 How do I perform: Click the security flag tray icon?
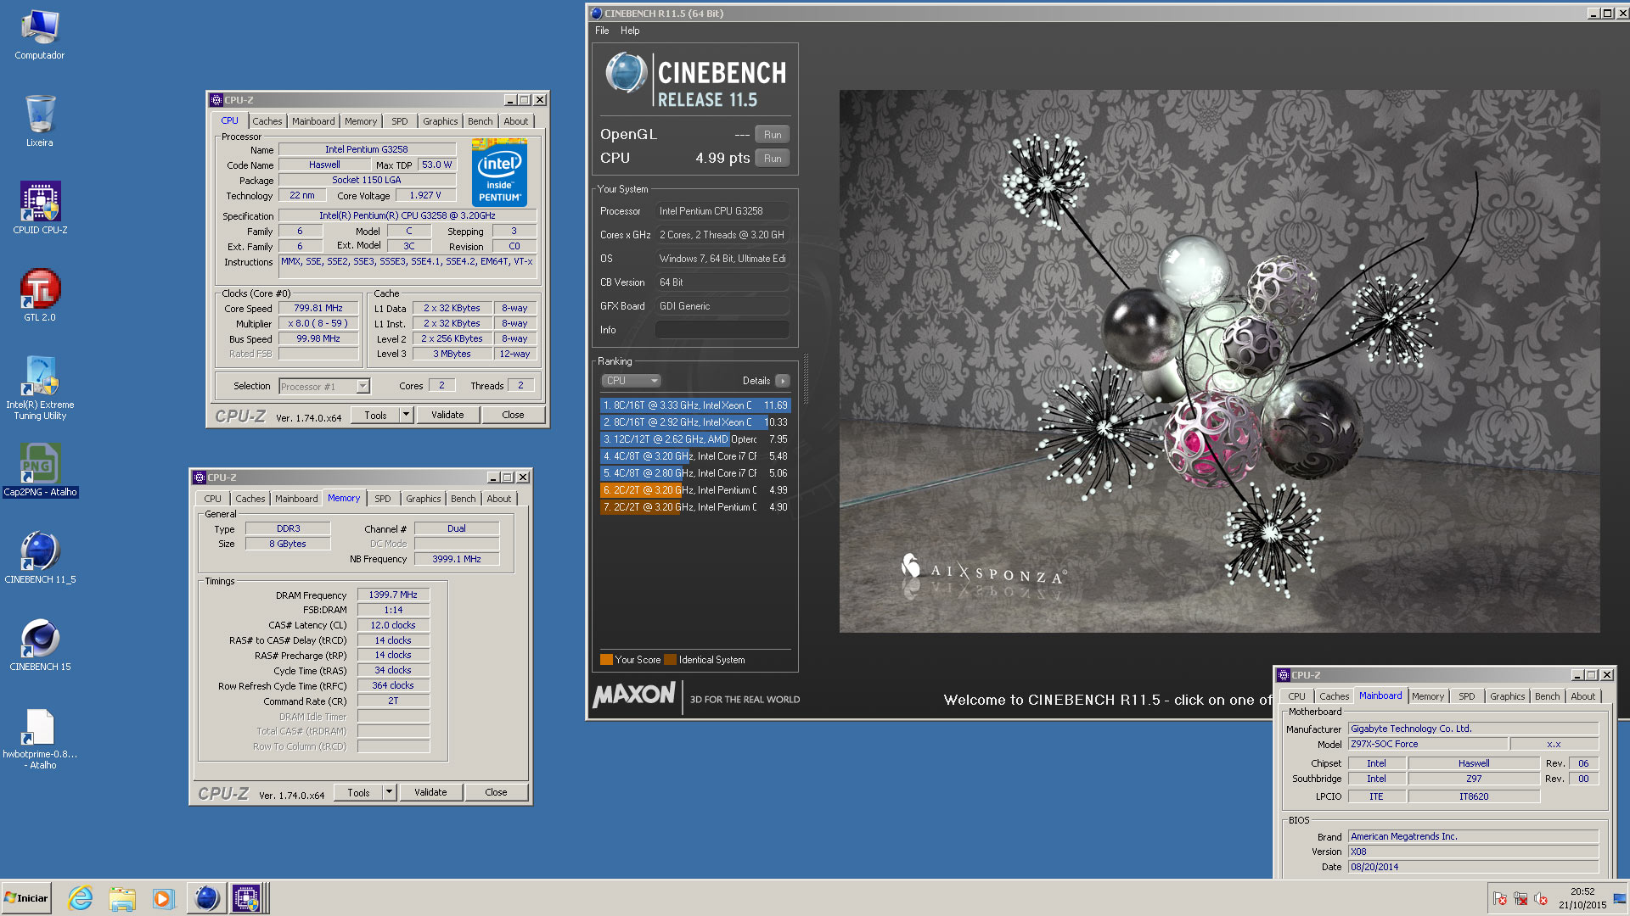[x=1500, y=899]
